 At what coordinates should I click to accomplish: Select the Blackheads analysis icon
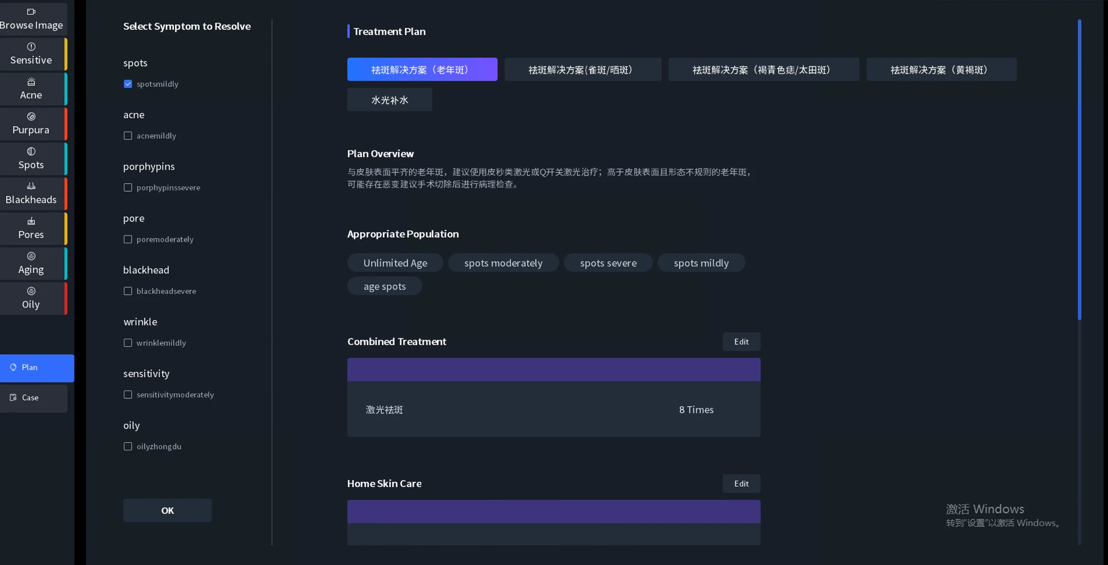[31, 186]
